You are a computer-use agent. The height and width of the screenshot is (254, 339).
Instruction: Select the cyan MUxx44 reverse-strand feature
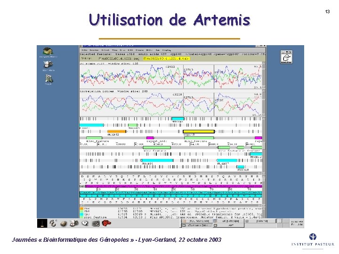point(157,160)
